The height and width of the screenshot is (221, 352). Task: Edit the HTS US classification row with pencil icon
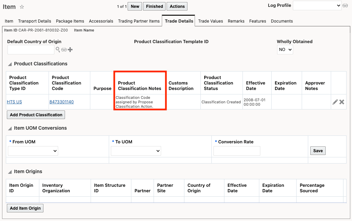coord(335,102)
